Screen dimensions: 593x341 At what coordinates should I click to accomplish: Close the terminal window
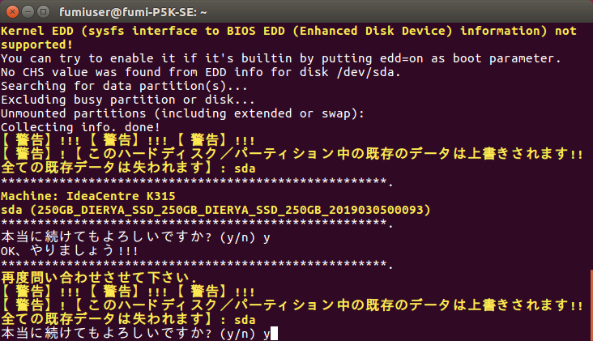tap(12, 12)
